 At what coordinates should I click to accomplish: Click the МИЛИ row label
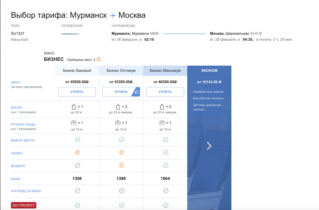pos(16,179)
